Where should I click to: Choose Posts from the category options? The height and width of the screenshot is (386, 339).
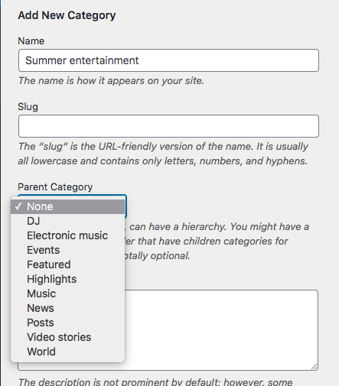pos(68,323)
